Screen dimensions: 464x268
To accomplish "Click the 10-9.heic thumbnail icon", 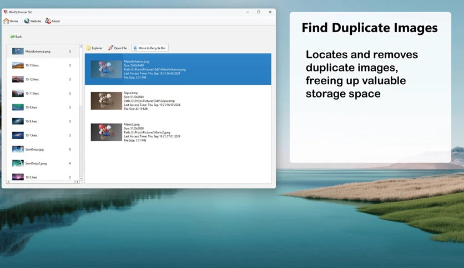I will click(18, 107).
